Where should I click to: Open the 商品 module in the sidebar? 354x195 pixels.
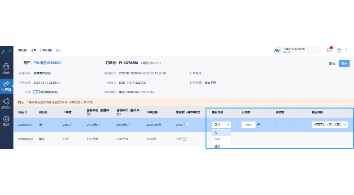[6, 69]
